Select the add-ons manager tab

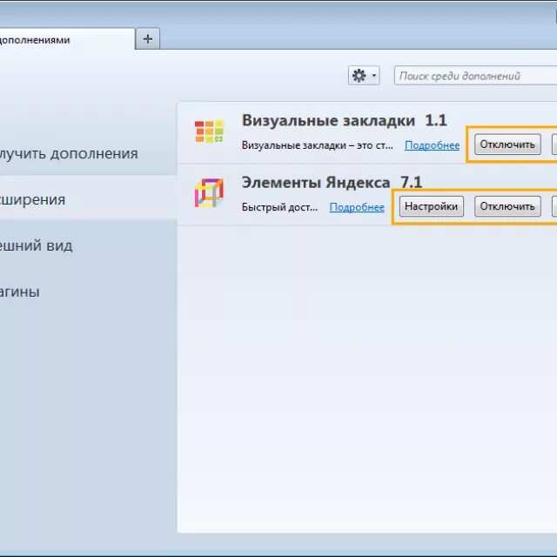tap(67, 39)
